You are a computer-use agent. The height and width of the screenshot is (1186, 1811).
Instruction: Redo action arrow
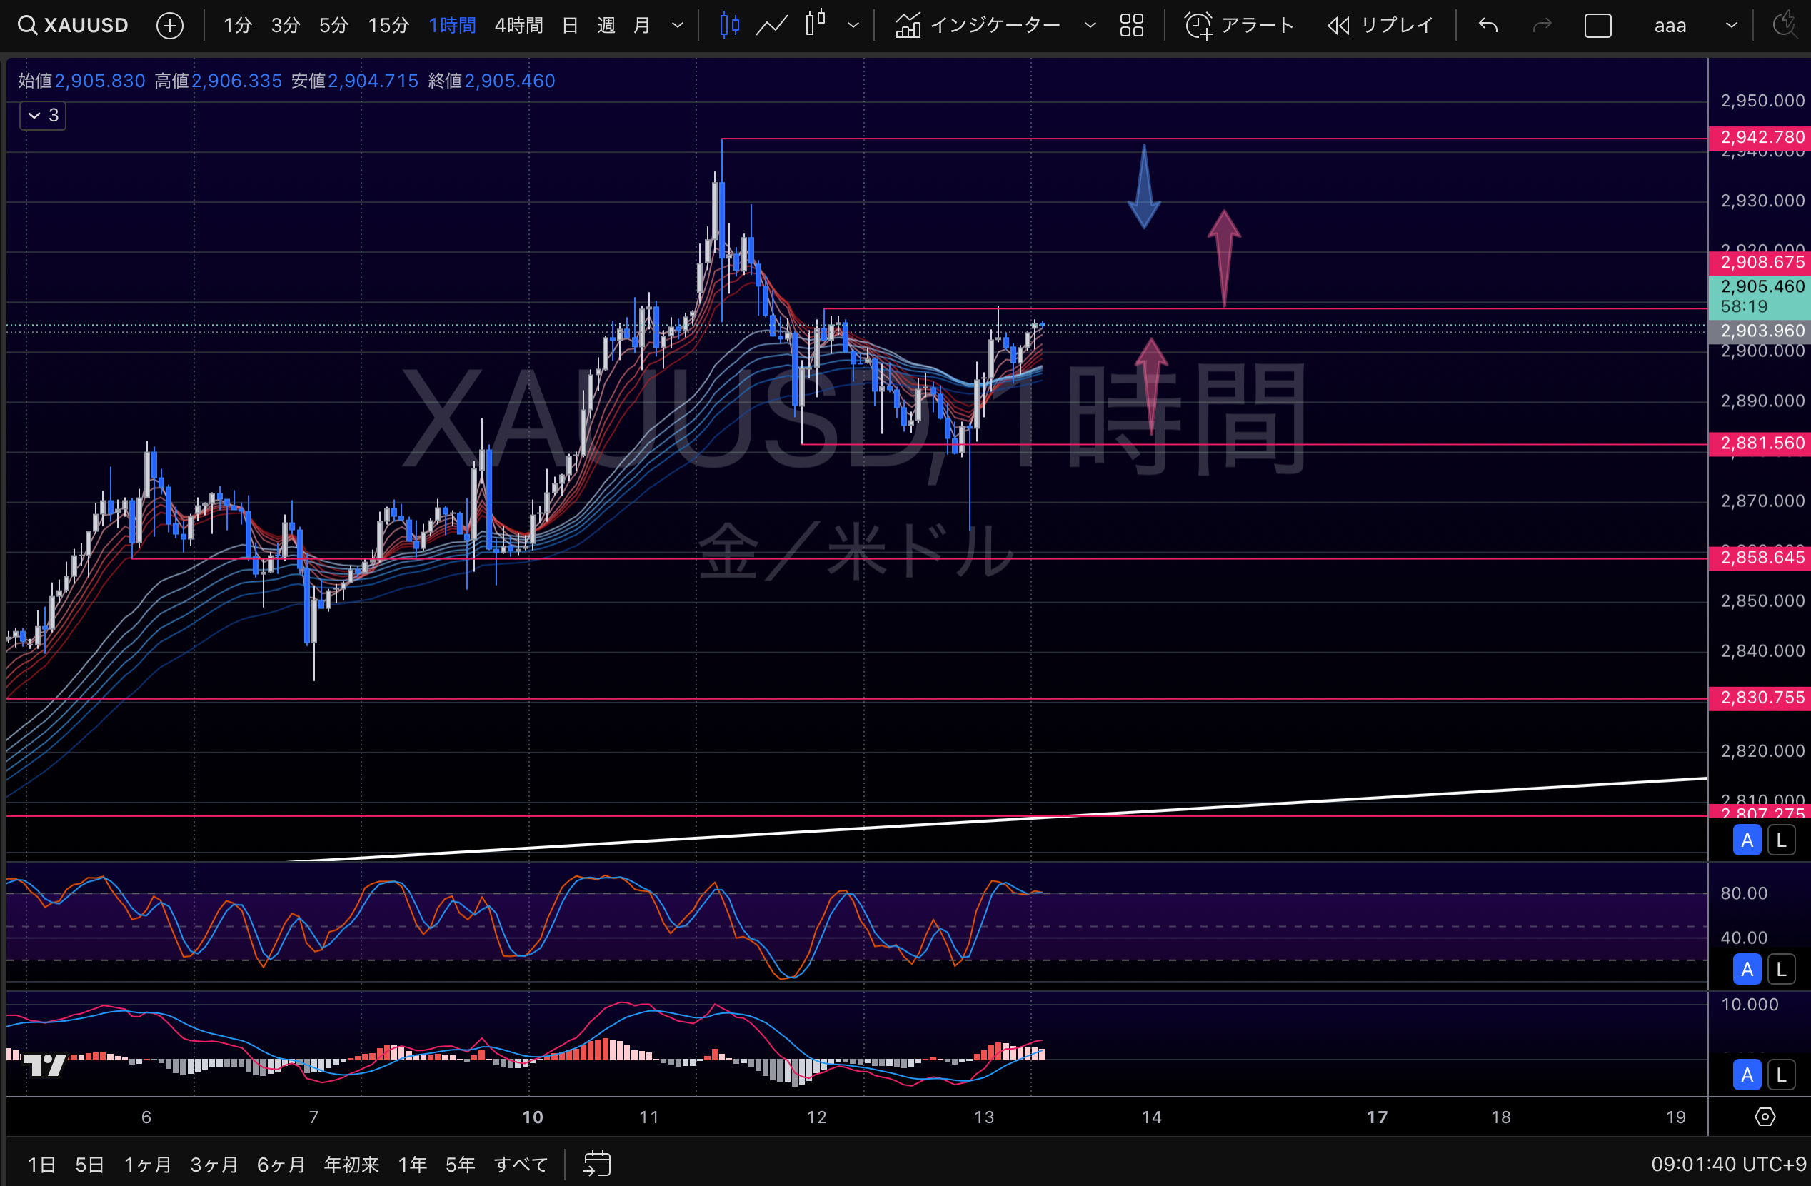1542,26
